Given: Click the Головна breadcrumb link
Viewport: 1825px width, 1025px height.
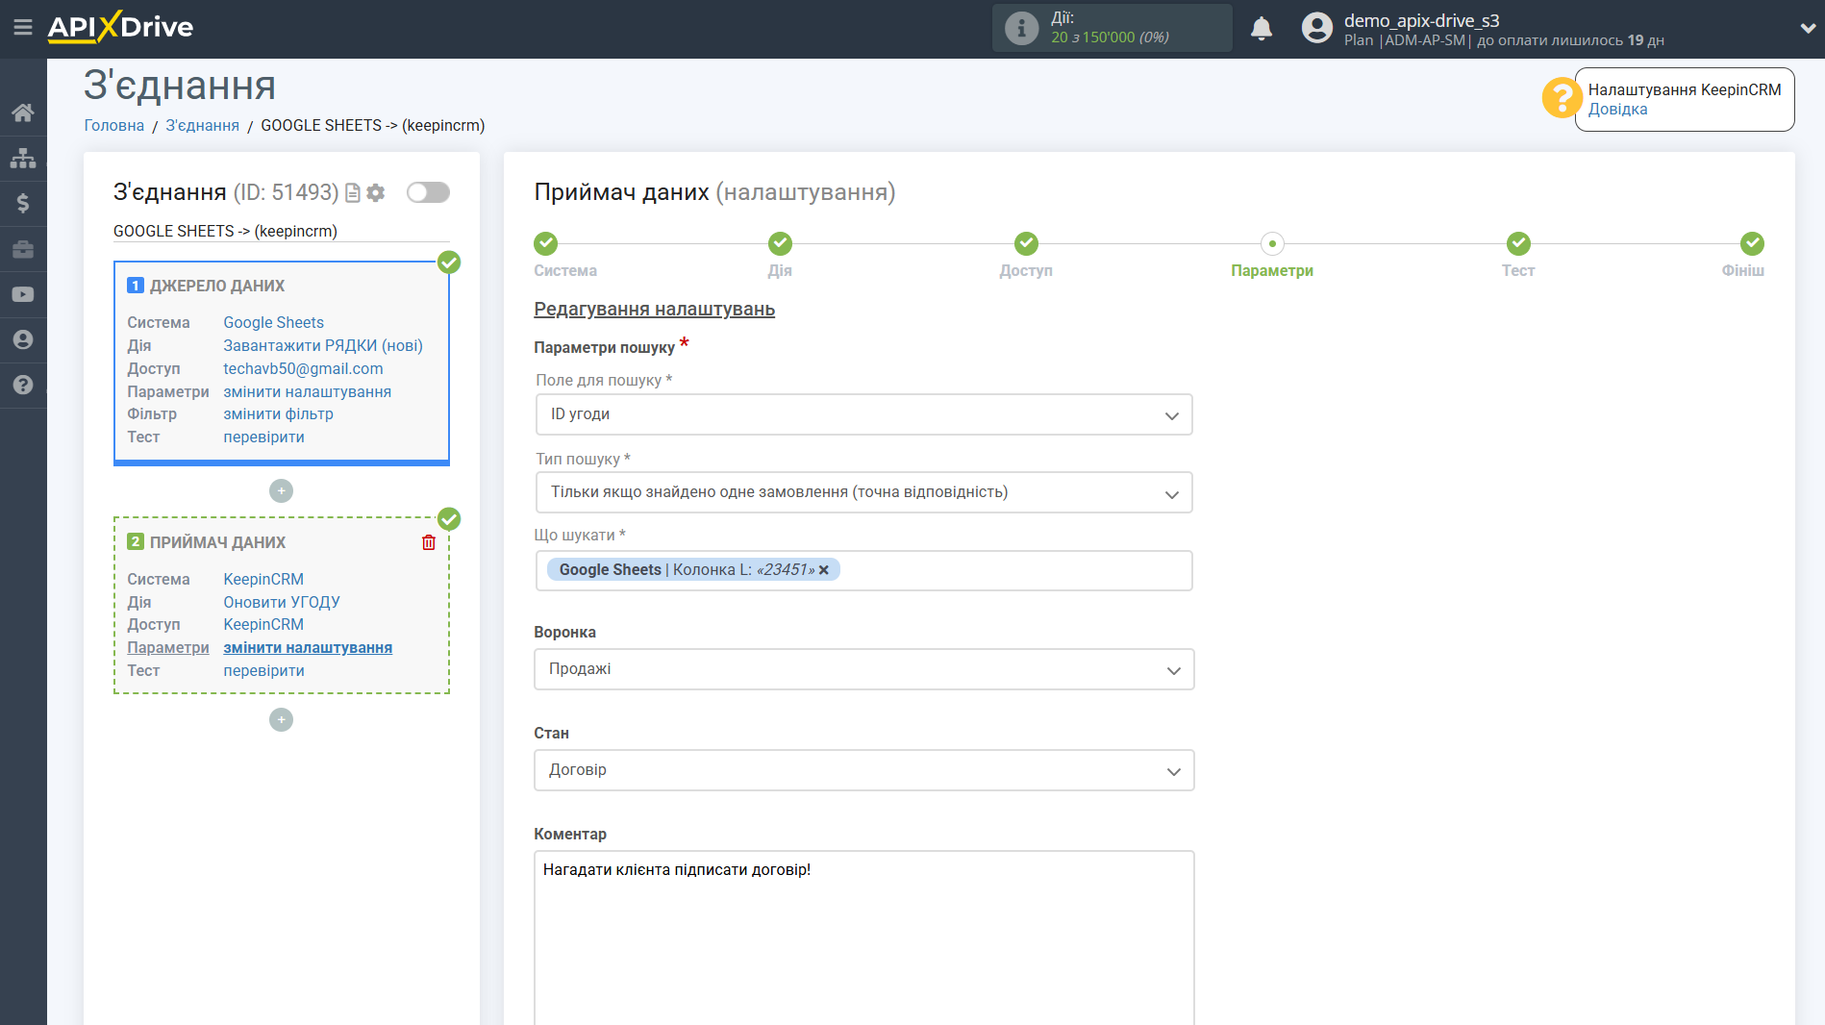Looking at the screenshot, I should [x=114, y=126].
